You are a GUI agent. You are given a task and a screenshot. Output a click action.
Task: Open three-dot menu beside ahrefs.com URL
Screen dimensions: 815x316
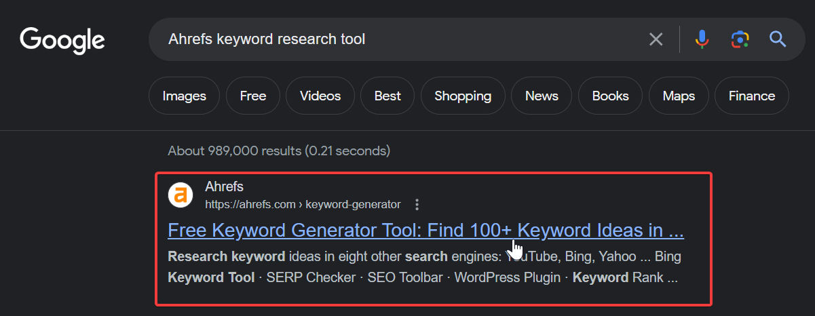417,204
